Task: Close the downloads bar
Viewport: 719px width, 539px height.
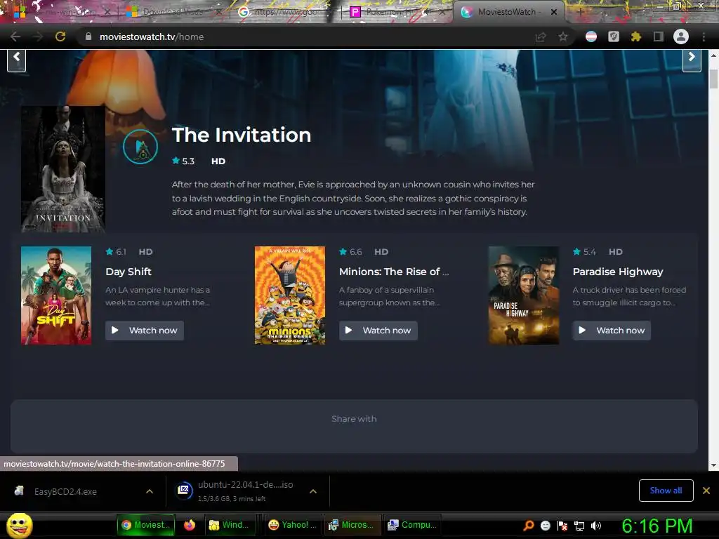Action: [x=706, y=491]
